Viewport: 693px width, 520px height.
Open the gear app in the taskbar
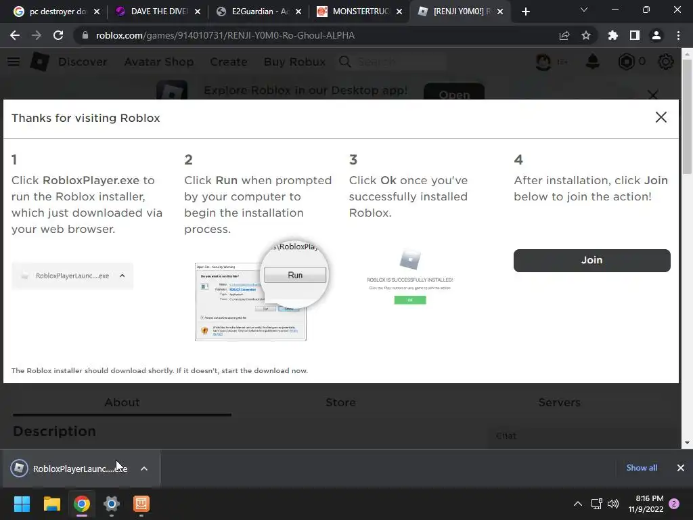[112, 504]
